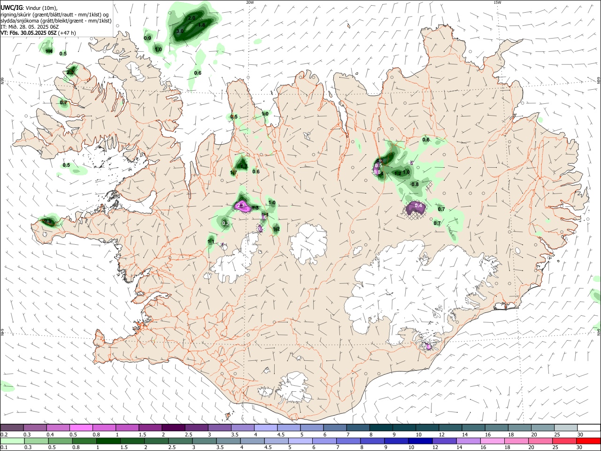Click the rain legend swatch labeled 0.3
The height and width of the screenshot is (451, 601).
[36, 441]
